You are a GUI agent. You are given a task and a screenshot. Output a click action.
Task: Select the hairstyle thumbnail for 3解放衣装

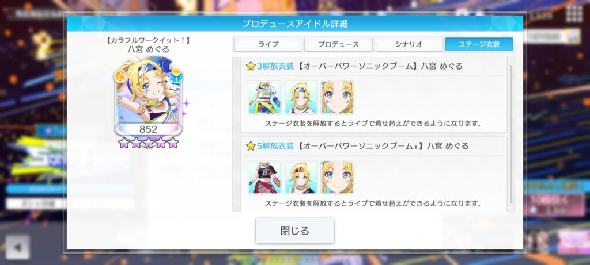coord(301,98)
